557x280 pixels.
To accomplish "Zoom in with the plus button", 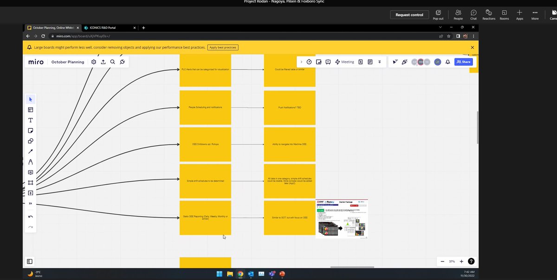I will (461, 261).
